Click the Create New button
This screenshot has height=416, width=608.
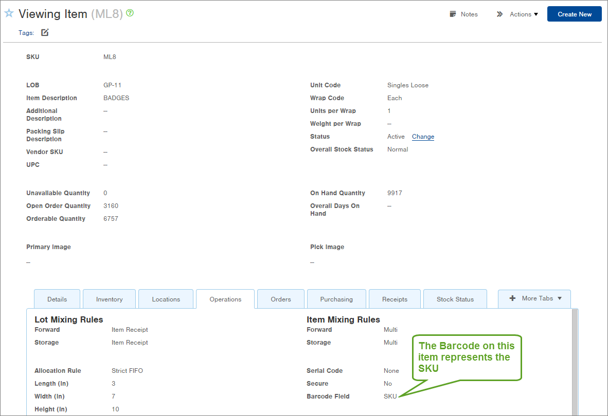click(x=574, y=14)
